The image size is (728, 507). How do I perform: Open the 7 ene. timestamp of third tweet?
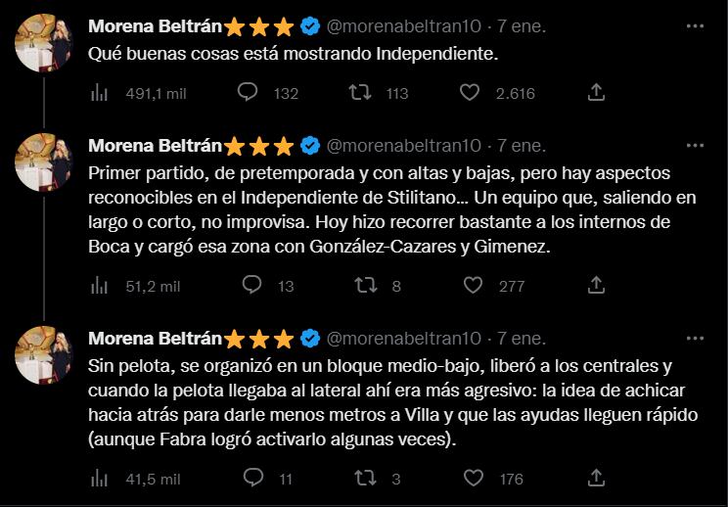coord(522,339)
